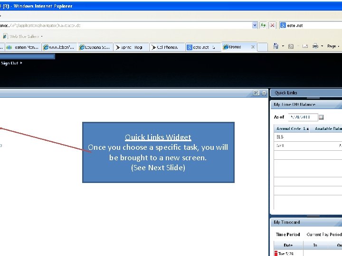The image size is (342, 256).
Task: Click the Sign Out link
Action: (x=11, y=63)
